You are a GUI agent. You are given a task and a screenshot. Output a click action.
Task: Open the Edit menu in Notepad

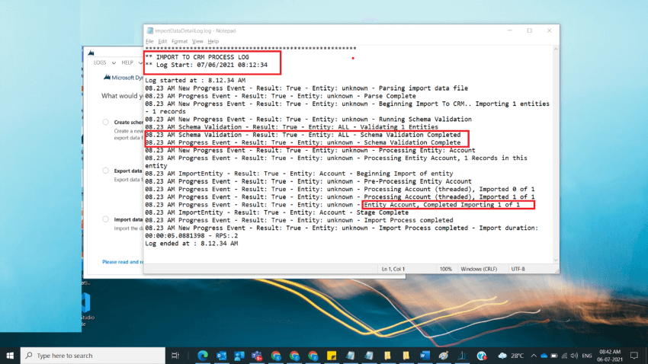point(162,41)
